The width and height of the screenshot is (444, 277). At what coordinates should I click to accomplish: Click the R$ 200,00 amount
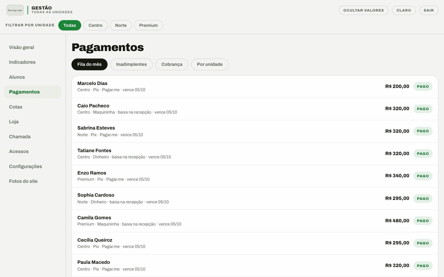pyautogui.click(x=397, y=86)
